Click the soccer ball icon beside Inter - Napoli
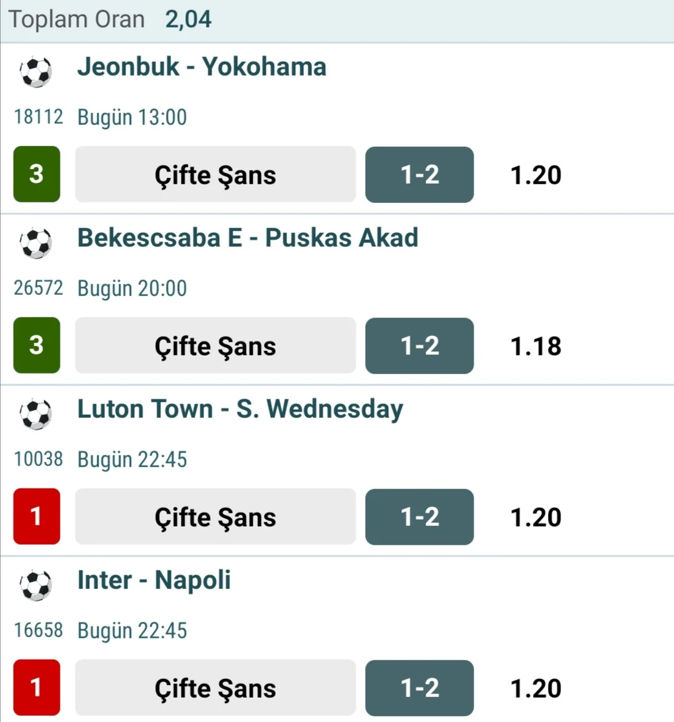 click(x=36, y=585)
